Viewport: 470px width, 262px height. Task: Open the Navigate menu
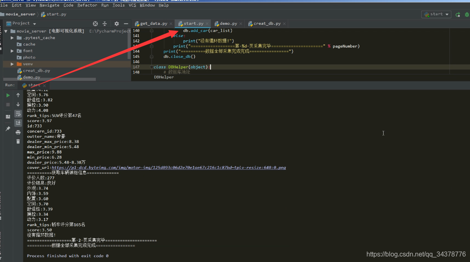tap(49, 5)
